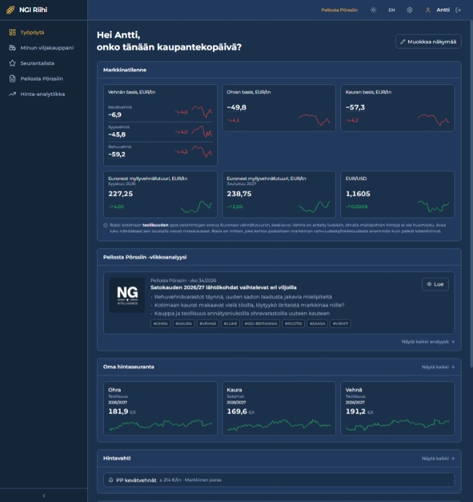473x502 pixels.
Task: Collapse the sidebar with chevron arrow
Action: point(44,496)
